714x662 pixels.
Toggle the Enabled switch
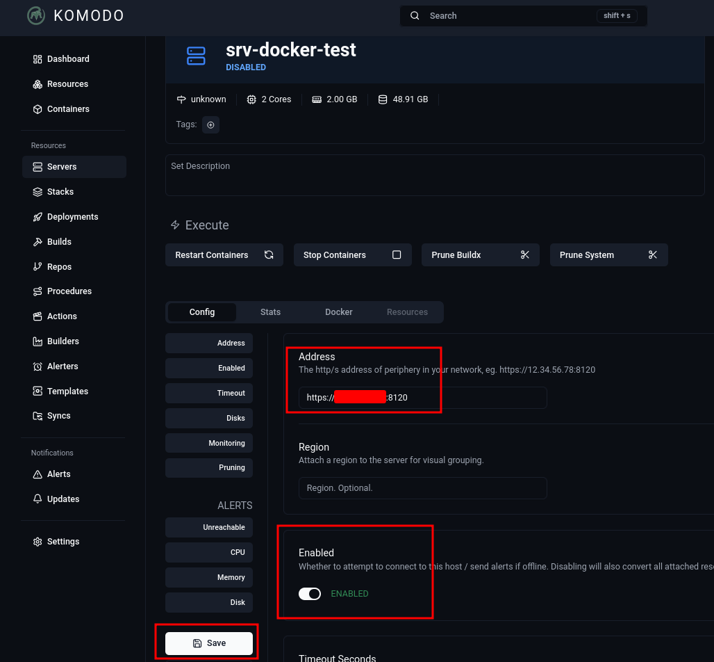(310, 594)
